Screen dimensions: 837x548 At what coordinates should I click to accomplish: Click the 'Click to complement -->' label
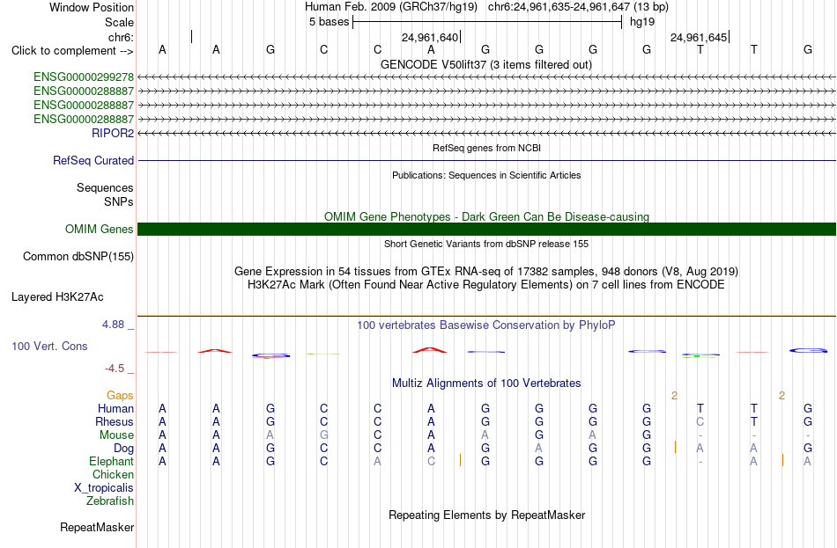(x=72, y=51)
